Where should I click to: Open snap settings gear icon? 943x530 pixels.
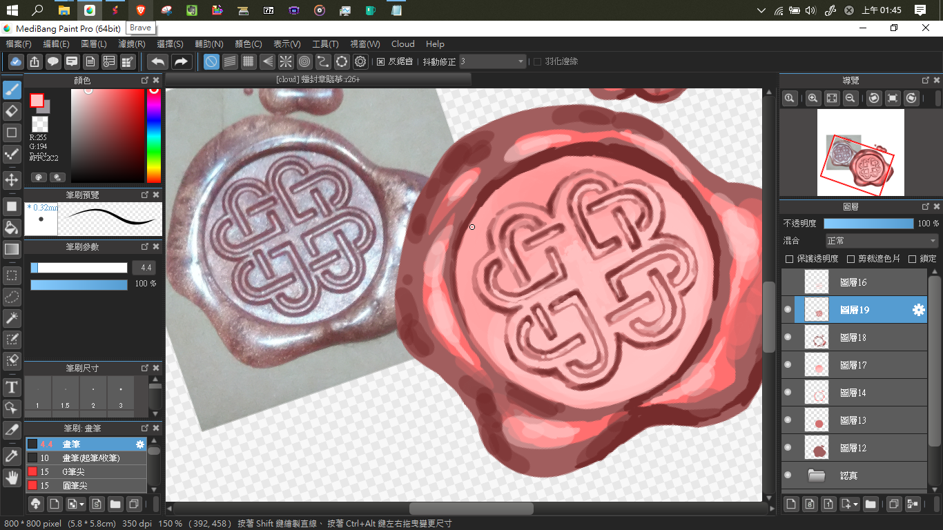360,61
